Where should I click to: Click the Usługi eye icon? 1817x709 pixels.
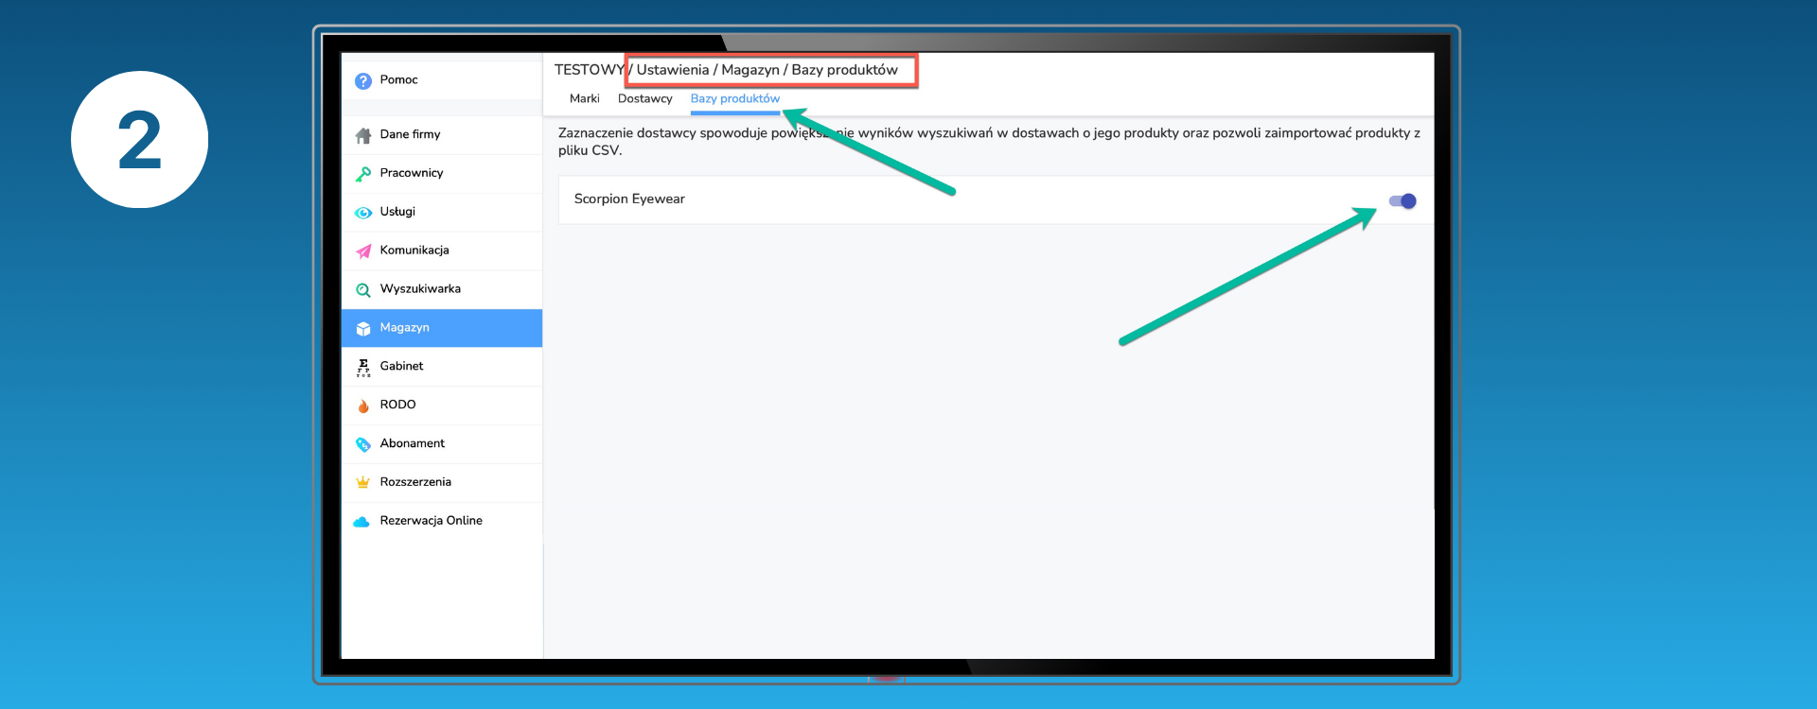coord(362,213)
